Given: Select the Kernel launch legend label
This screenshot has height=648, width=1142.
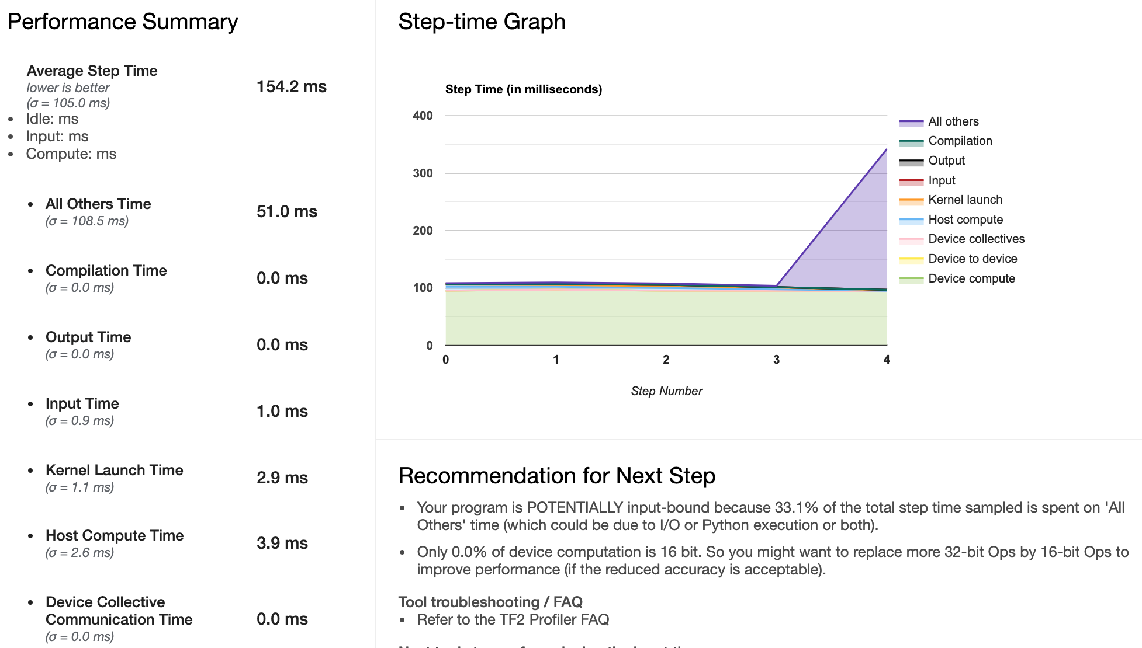Looking at the screenshot, I should [965, 200].
